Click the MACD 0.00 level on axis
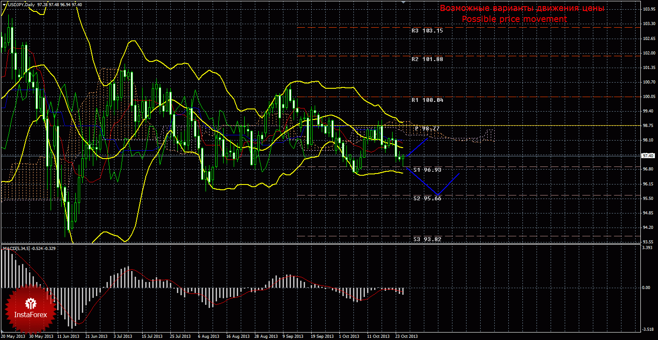Screen dimensions: 658x340 pyautogui.click(x=647, y=288)
